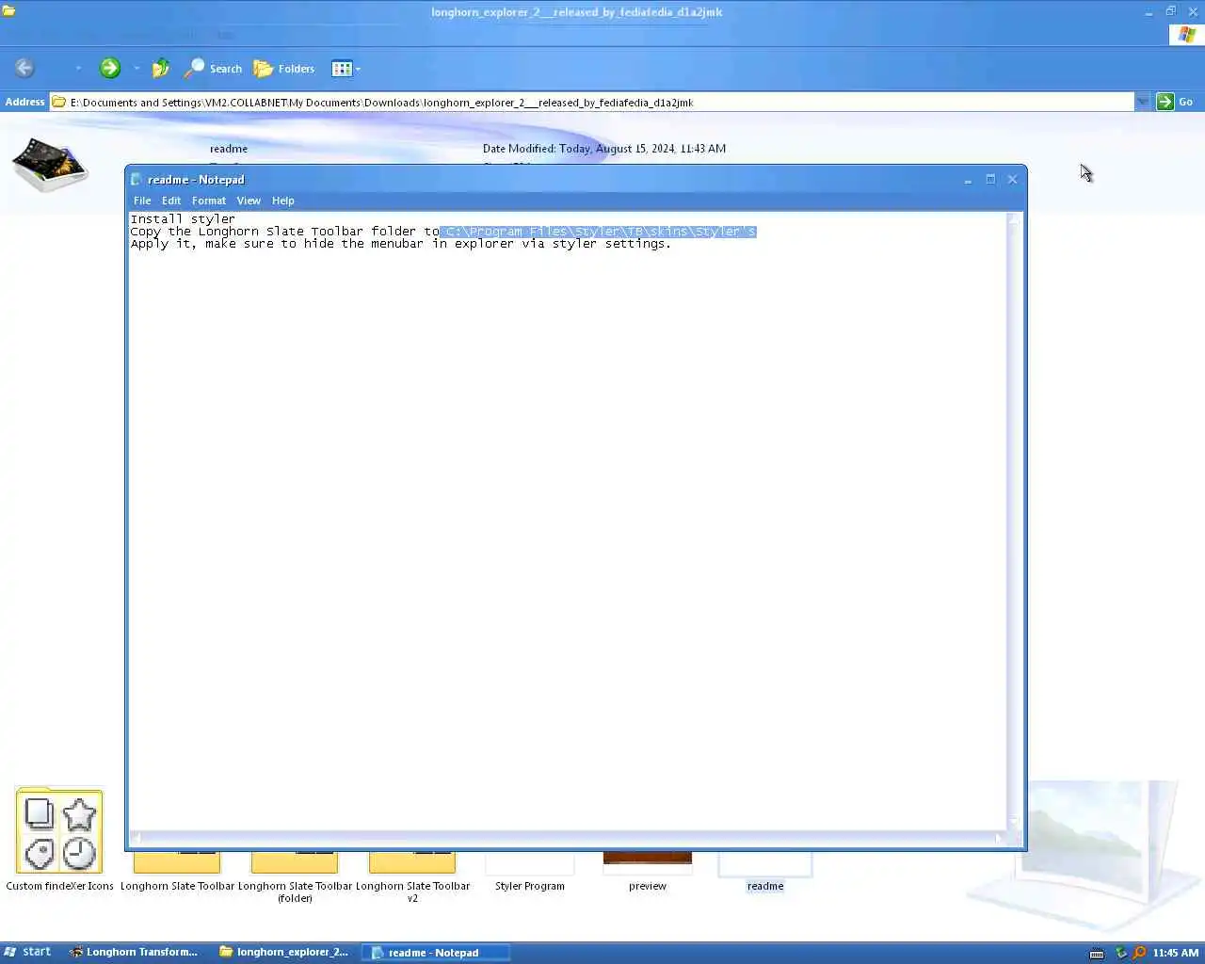Screen dimensions: 1205x964
Task: Open Notepad Format menu
Action: pos(209,201)
